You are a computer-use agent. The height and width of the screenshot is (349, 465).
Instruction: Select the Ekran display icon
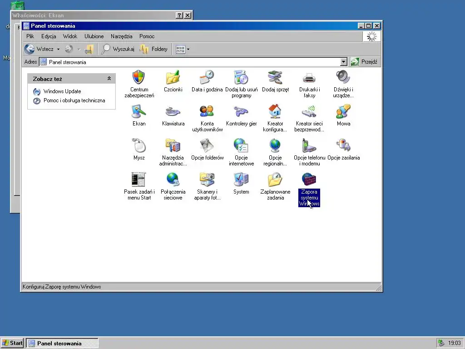pos(139,115)
